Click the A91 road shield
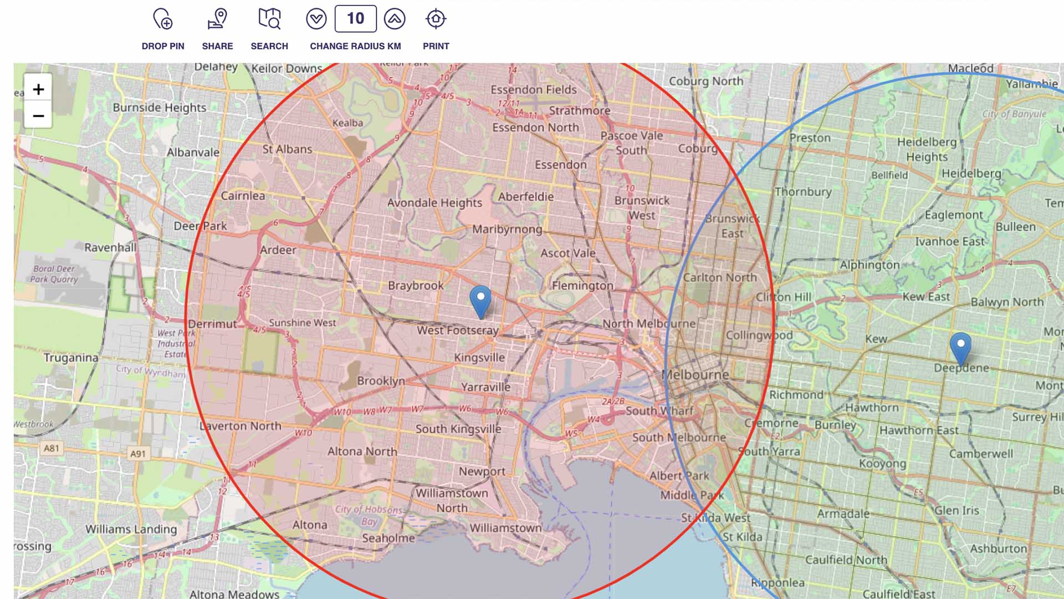The width and height of the screenshot is (1064, 599). pos(138,454)
